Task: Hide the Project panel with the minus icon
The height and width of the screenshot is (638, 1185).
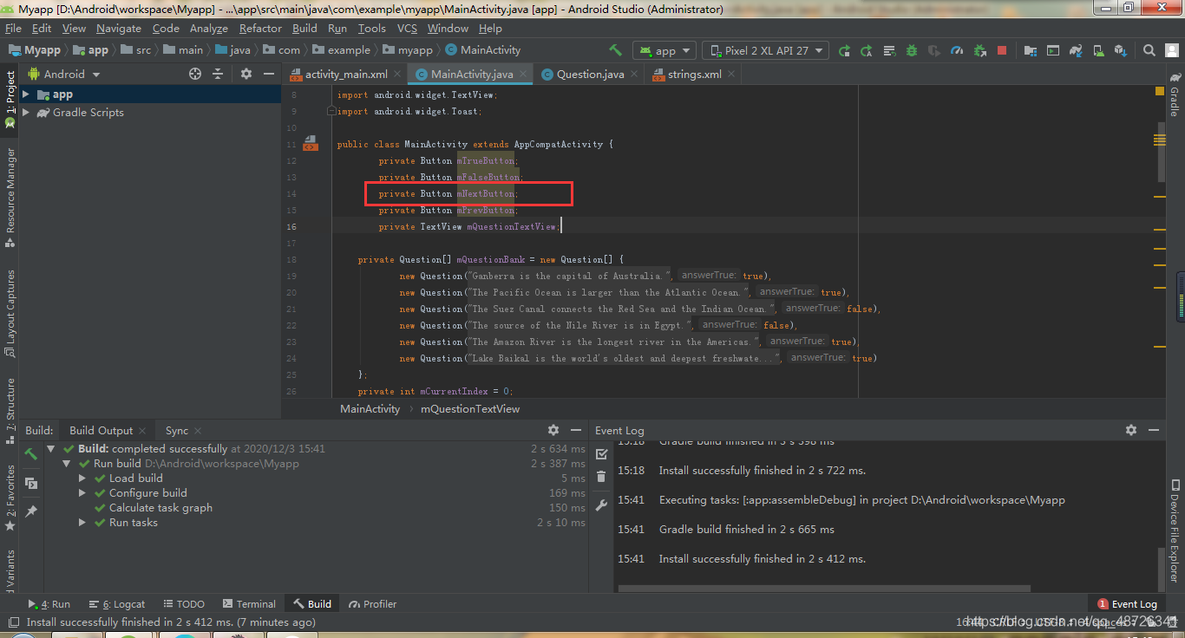Action: (x=268, y=74)
